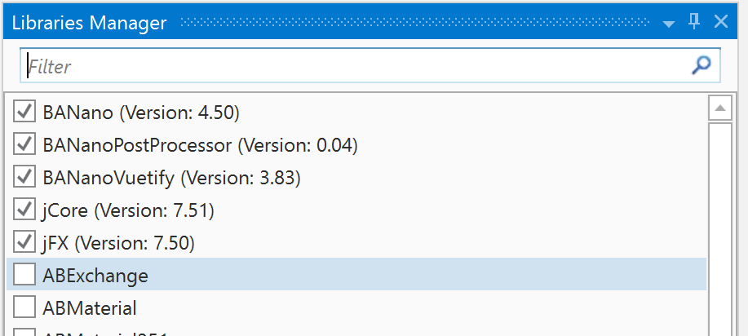The image size is (748, 336).
Task: Select the BANanoPostProcessor list item text
Action: click(x=200, y=145)
